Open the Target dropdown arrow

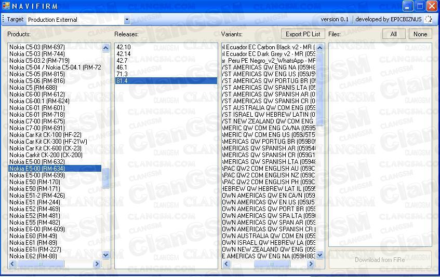pos(127,20)
